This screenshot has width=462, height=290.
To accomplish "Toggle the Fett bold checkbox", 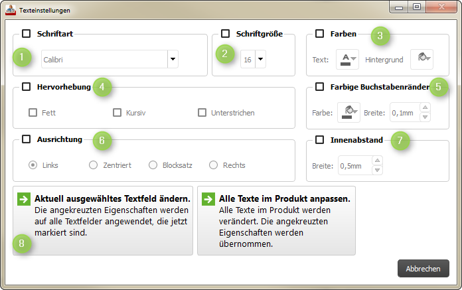I will pos(33,113).
